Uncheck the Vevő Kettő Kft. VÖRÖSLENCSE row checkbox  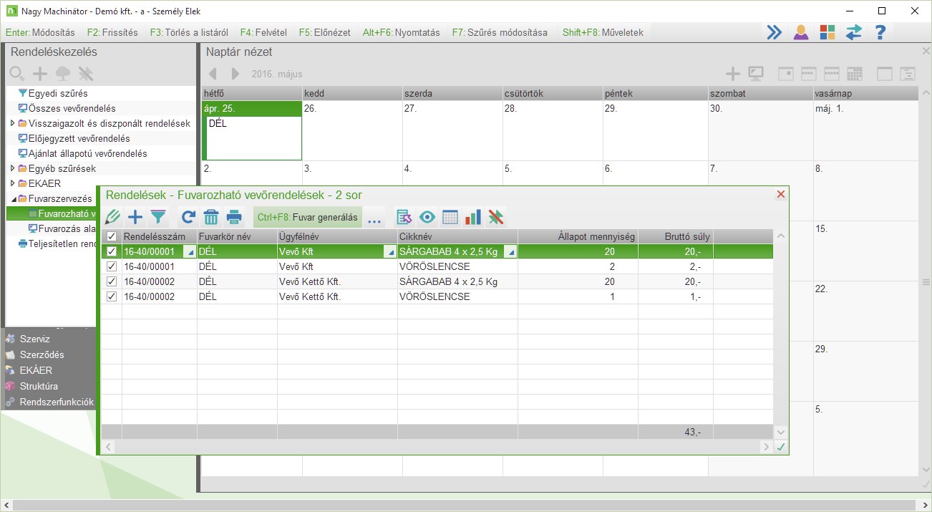111,296
